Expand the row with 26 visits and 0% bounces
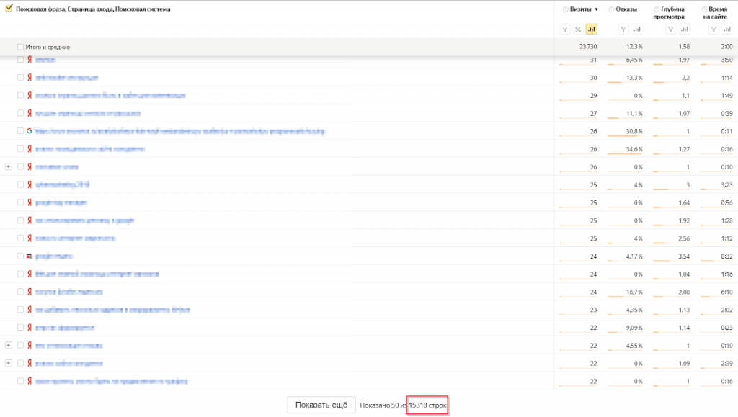Image resolution: width=738 pixels, height=417 pixels. pos(9,166)
